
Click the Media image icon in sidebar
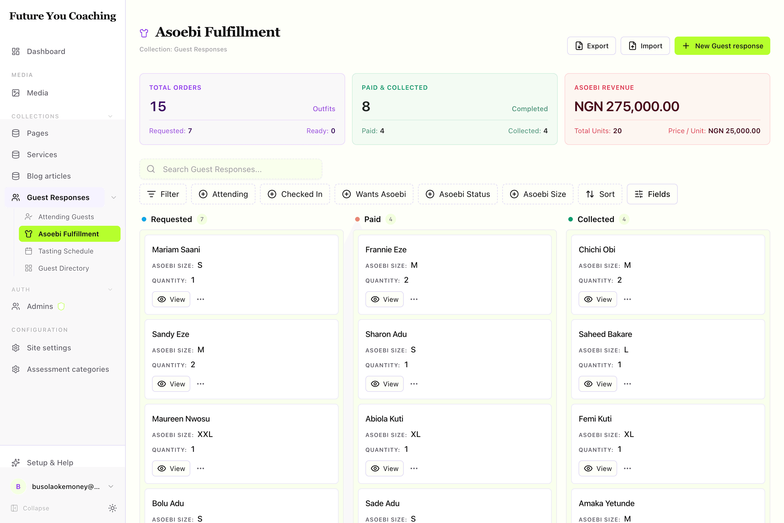16,93
